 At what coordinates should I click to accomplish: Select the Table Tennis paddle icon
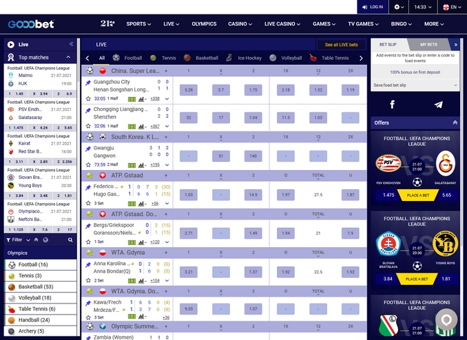click(313, 58)
